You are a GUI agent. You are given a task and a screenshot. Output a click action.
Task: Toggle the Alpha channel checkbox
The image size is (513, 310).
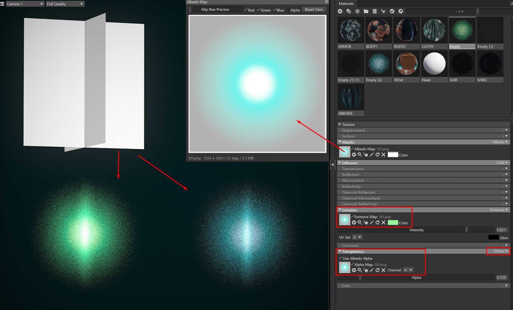[288, 10]
